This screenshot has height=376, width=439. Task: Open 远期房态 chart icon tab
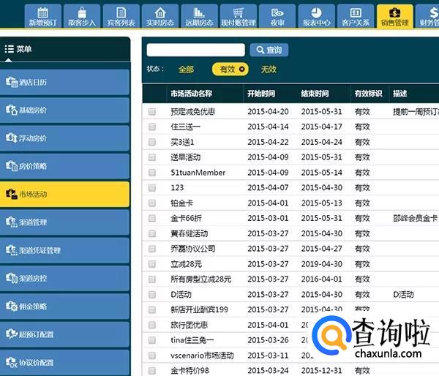point(199,16)
